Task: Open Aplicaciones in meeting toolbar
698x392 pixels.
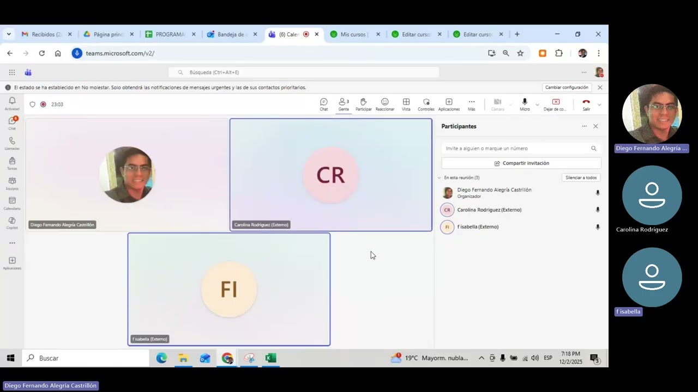Action: point(449,105)
